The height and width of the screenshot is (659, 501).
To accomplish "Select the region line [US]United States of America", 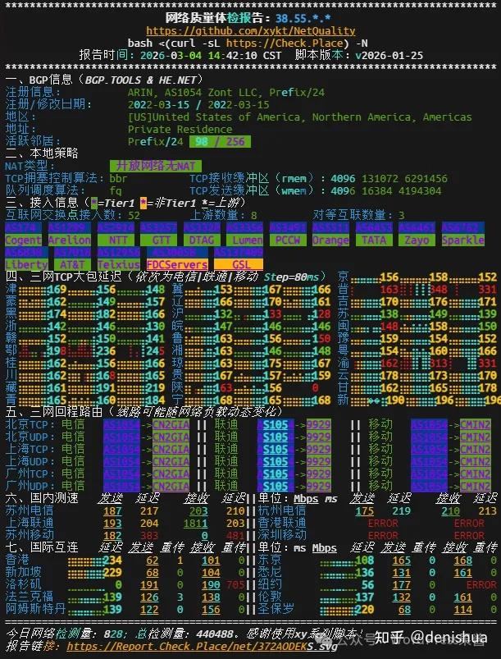I will 300,117.
